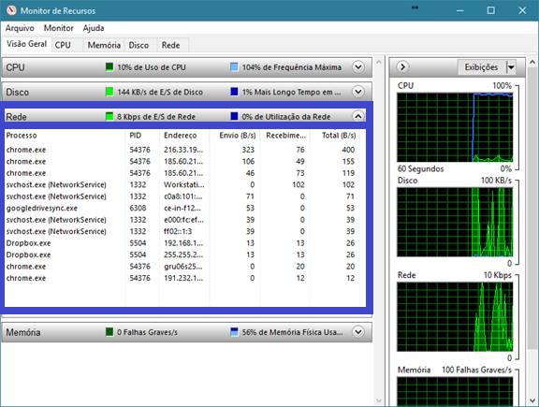Click the Exibições button
The width and height of the screenshot is (539, 407).
[x=482, y=67]
